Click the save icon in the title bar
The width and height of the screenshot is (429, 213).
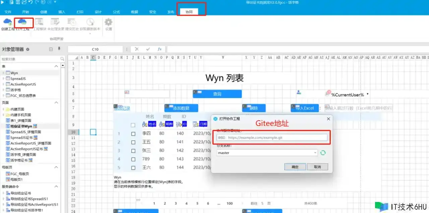tap(18, 2)
